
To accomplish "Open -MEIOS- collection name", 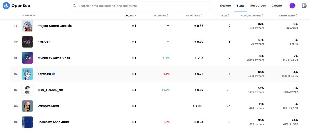I will click(44, 42).
